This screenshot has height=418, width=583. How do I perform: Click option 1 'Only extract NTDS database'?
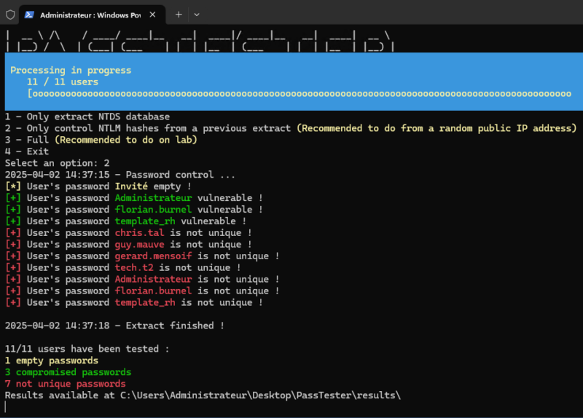tap(87, 117)
